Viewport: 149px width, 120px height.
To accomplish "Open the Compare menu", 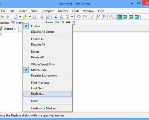I will click(48, 11).
